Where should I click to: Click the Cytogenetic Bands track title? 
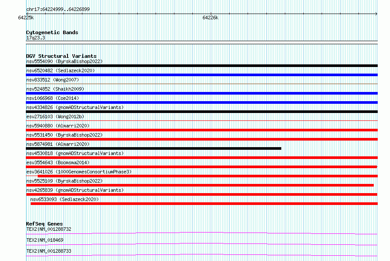[x=52, y=32]
